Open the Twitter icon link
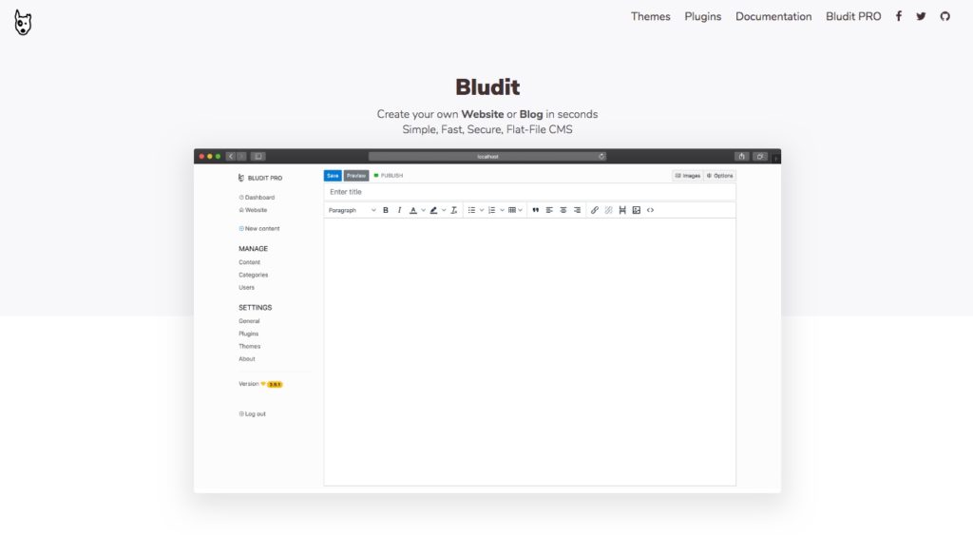The image size is (973, 535). 921,17
